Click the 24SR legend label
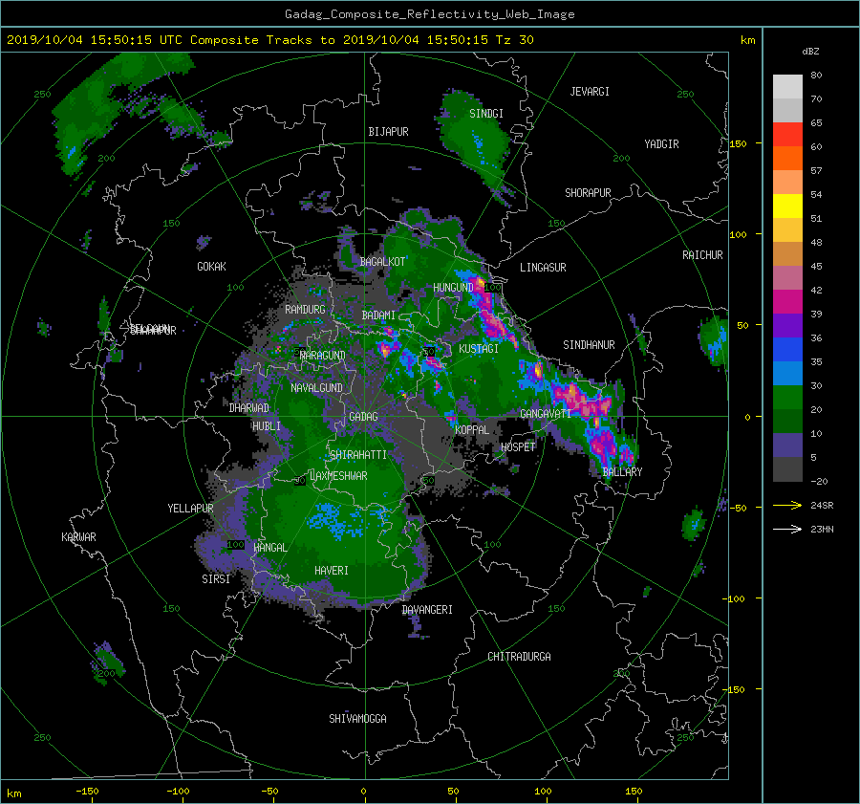The width and height of the screenshot is (860, 804). [822, 505]
